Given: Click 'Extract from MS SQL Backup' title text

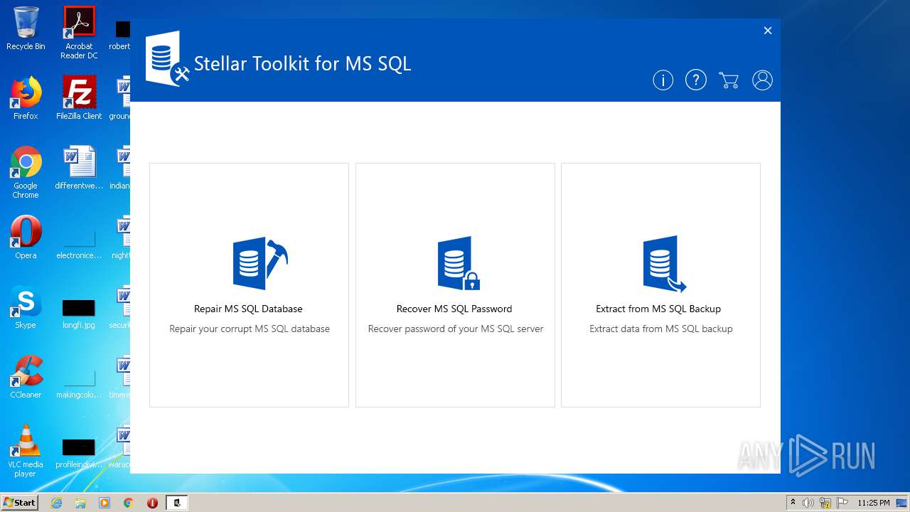Looking at the screenshot, I should click(658, 309).
